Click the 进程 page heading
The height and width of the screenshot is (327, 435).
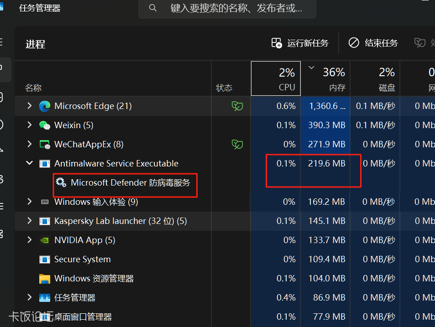click(x=36, y=44)
